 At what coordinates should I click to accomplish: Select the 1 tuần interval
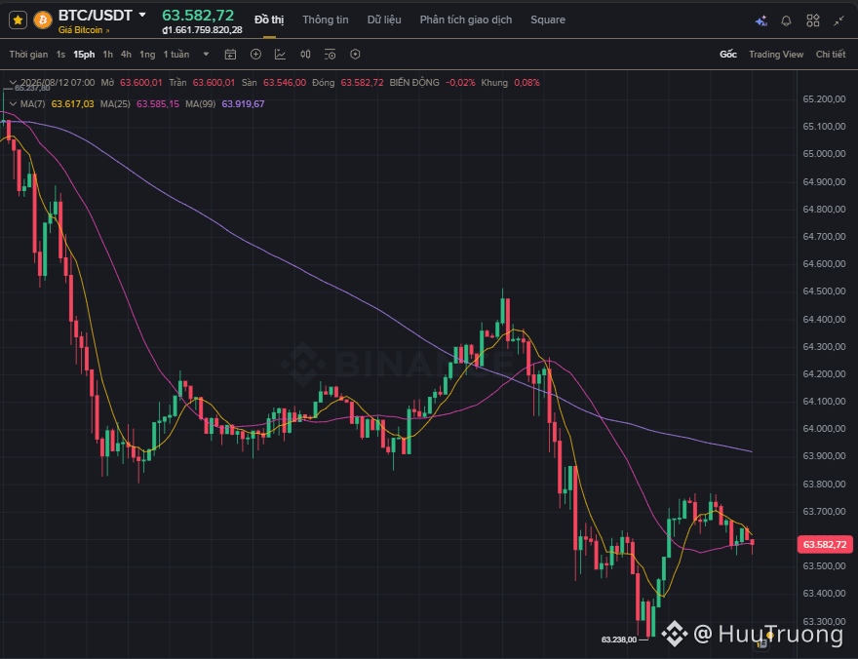point(176,55)
